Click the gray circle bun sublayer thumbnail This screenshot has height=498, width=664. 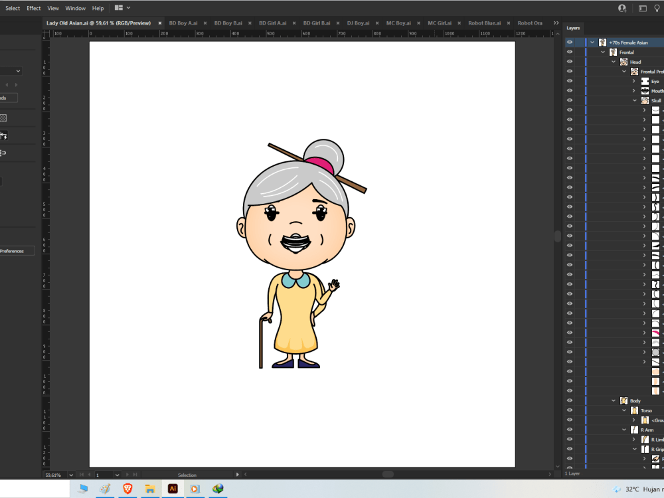(x=655, y=353)
